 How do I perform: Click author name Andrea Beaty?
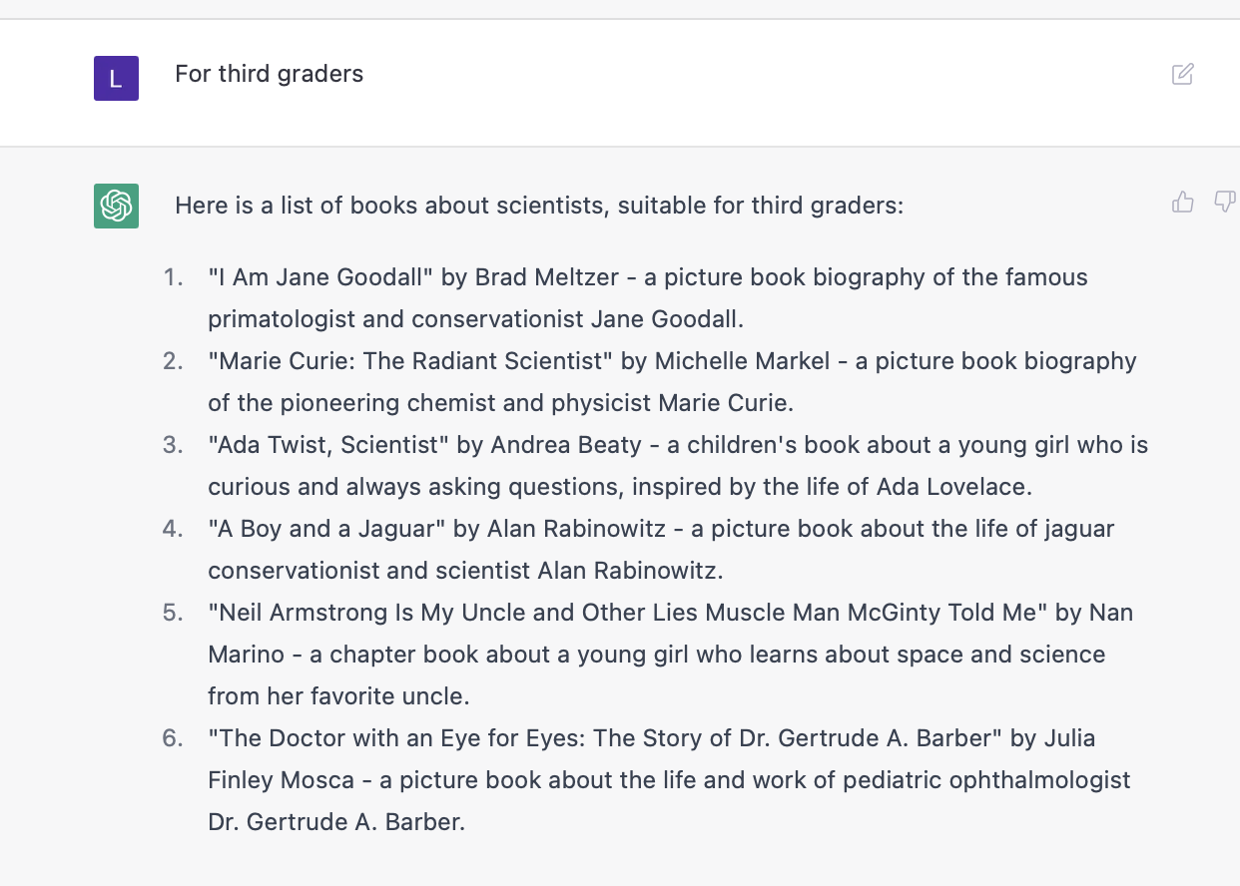pos(565,445)
